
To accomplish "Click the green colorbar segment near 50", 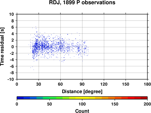I will (x=50, y=98).
